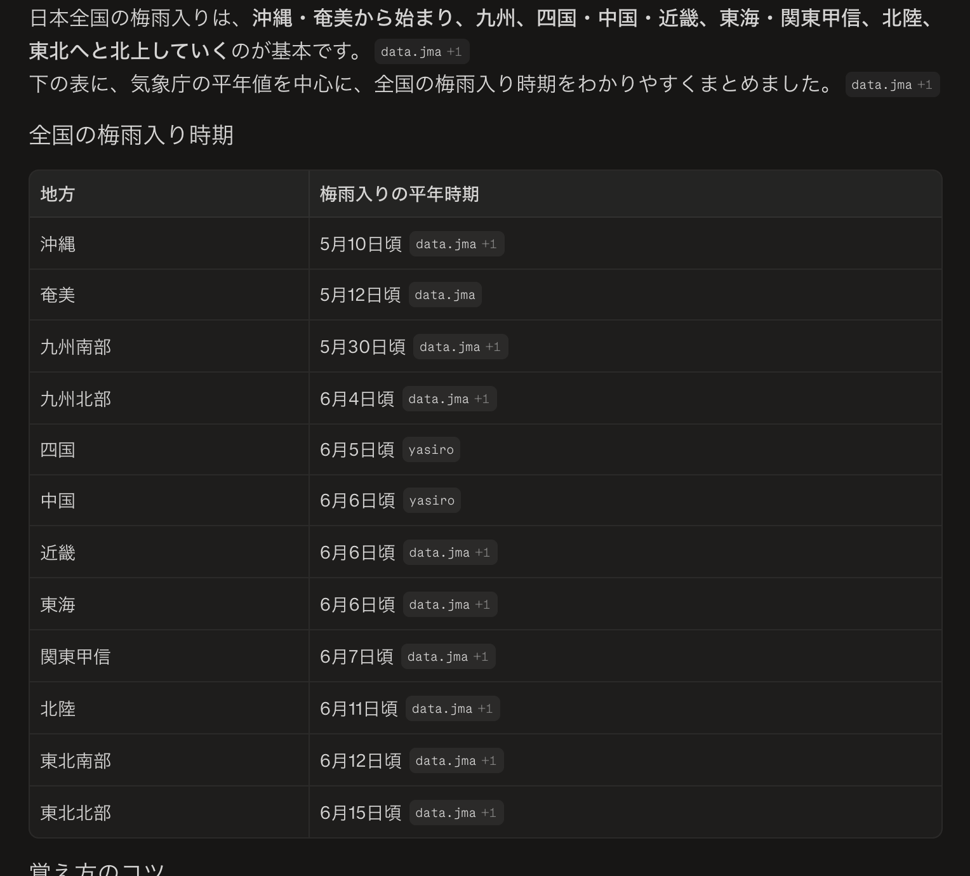Open data.jma citation in 東北北部 row
The width and height of the screenshot is (970, 876).
pos(456,813)
